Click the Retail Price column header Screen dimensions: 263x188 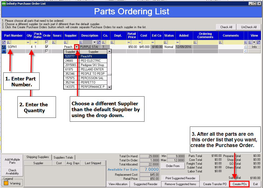[x=132, y=36]
